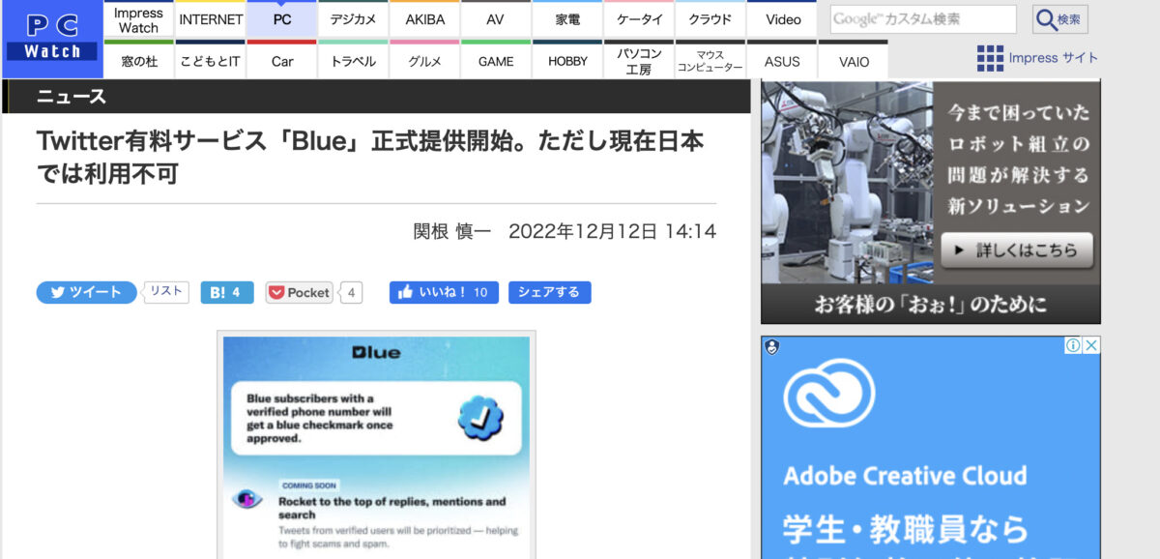Close the Adobe ad with the X icon
Image resolution: width=1160 pixels, height=559 pixels.
(1090, 345)
